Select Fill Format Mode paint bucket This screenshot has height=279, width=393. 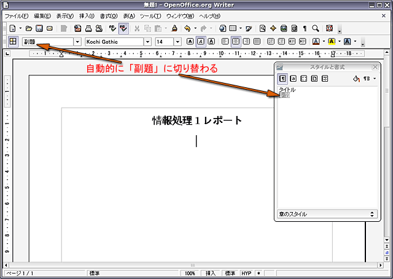356,79
